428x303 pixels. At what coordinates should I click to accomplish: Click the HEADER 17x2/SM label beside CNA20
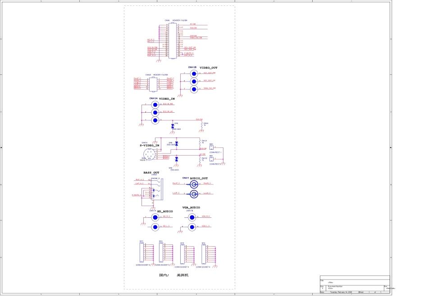click(160, 74)
